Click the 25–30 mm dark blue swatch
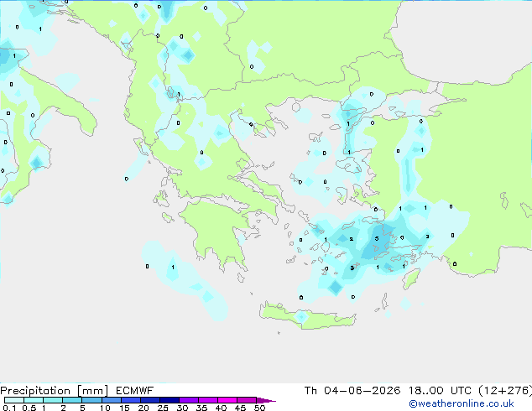532x411 pixels. 170,400
